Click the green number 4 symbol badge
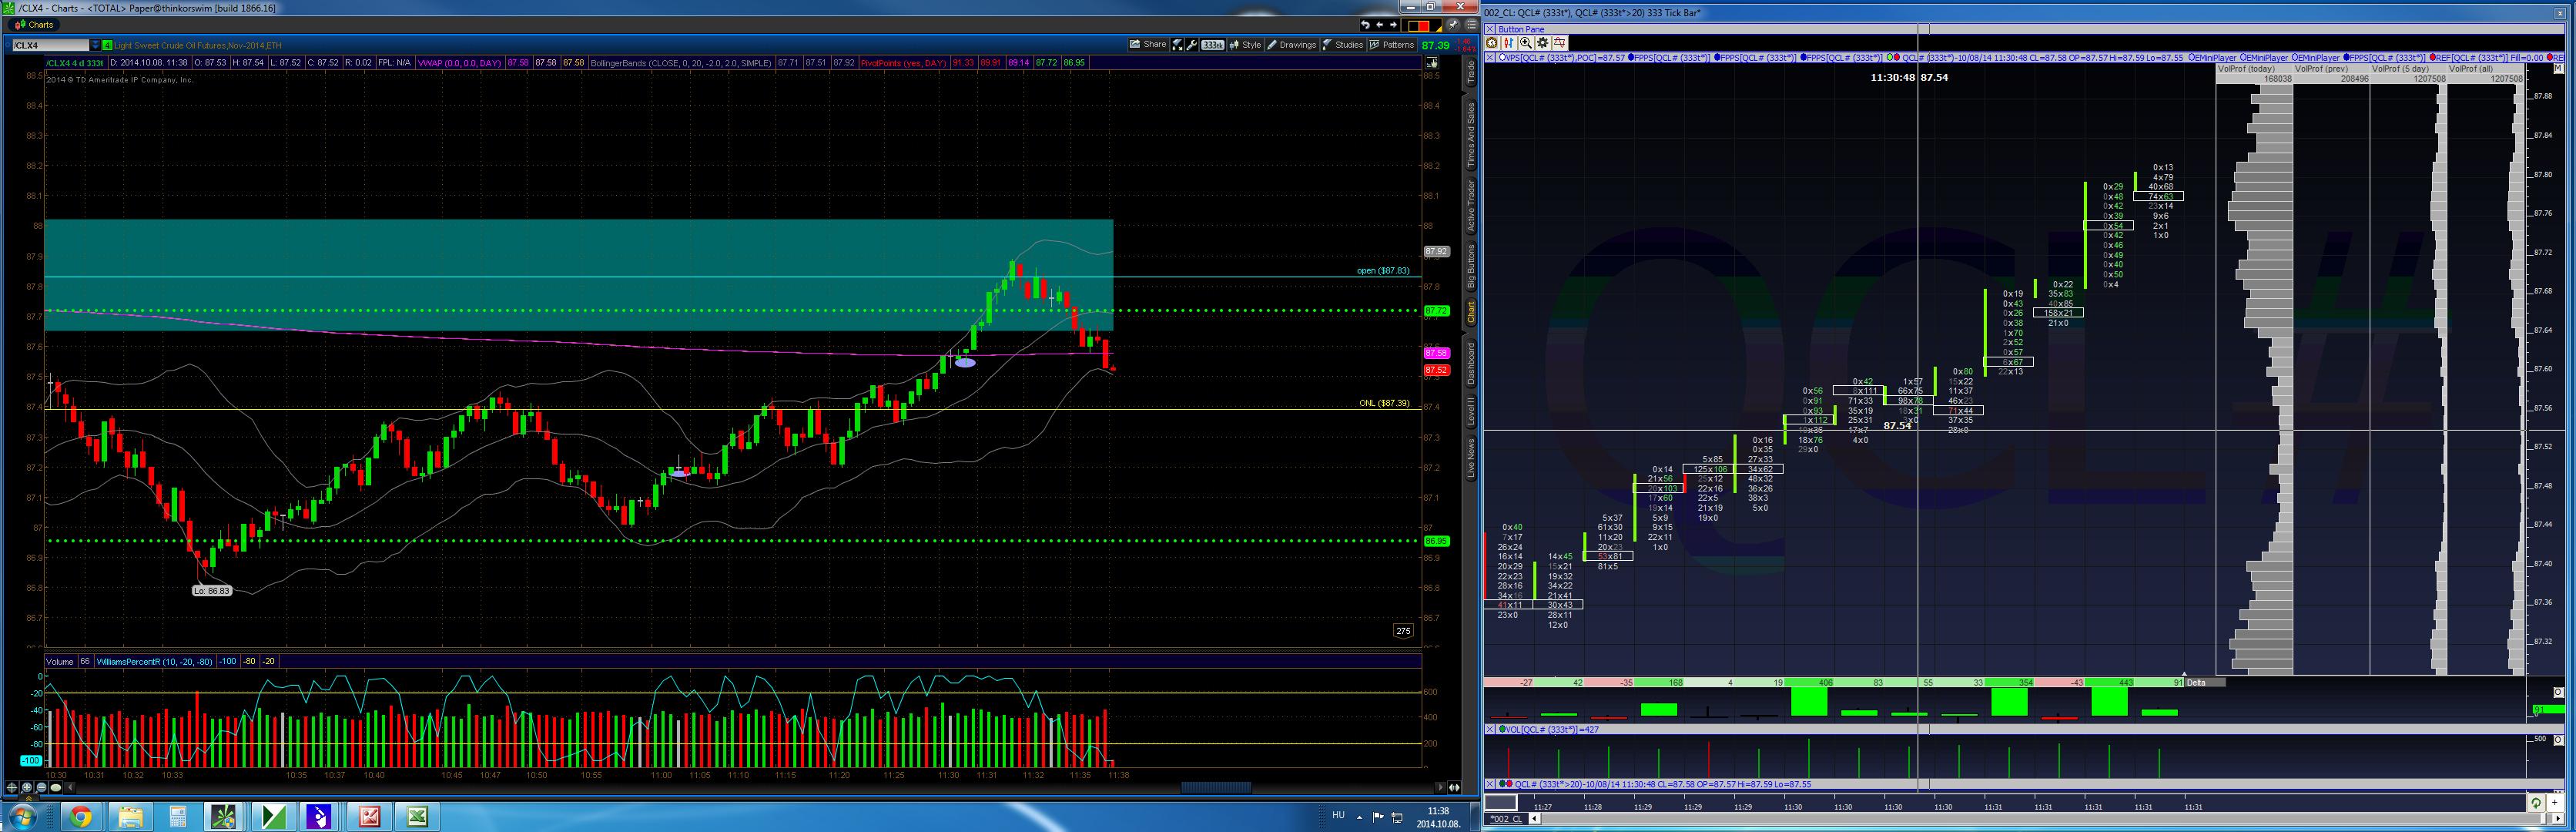2576x832 pixels. [107, 45]
